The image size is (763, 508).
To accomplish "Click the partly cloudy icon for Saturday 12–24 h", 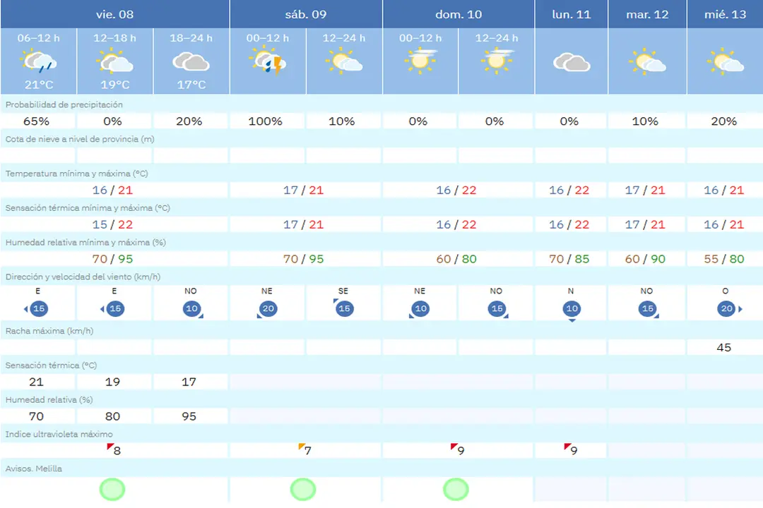I will (344, 62).
